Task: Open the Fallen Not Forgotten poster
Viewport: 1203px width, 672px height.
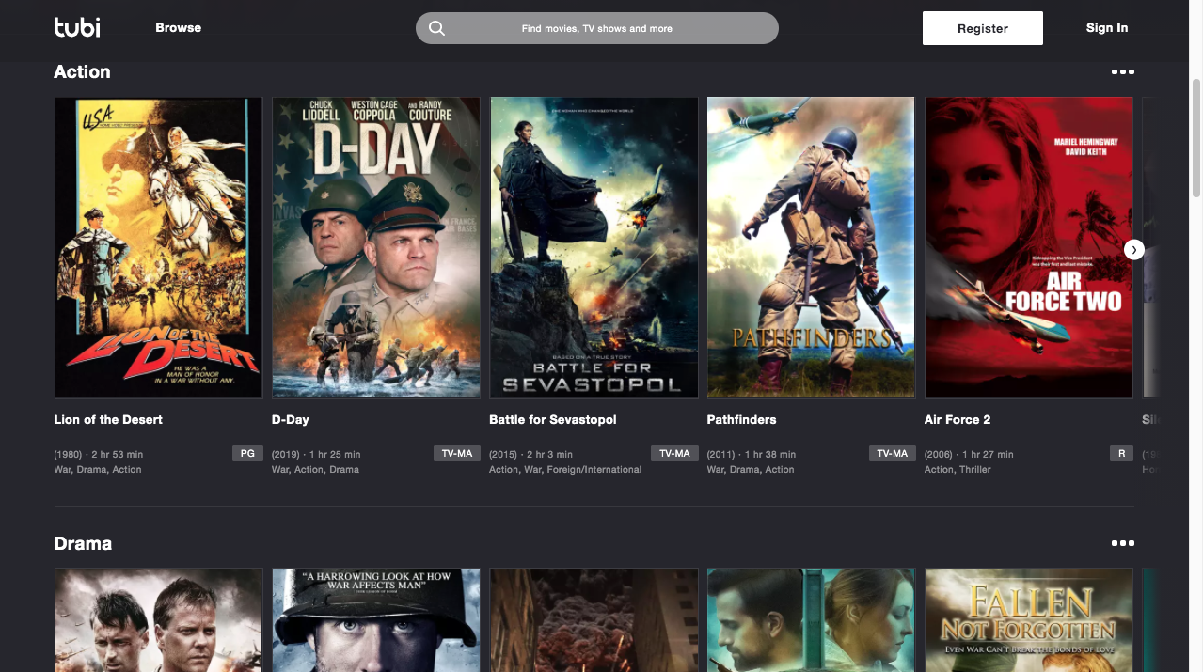Action: point(1028,619)
